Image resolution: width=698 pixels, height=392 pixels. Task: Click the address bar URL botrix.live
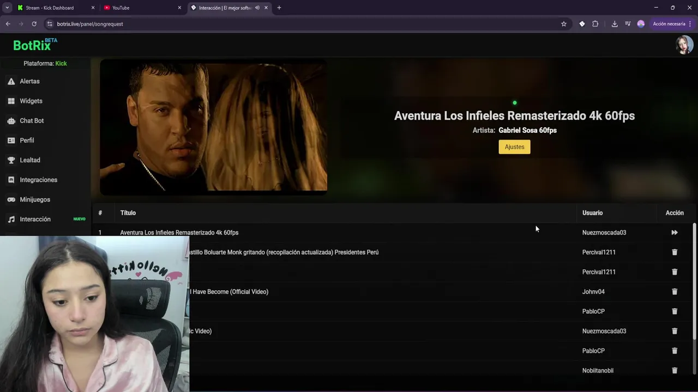pos(90,24)
